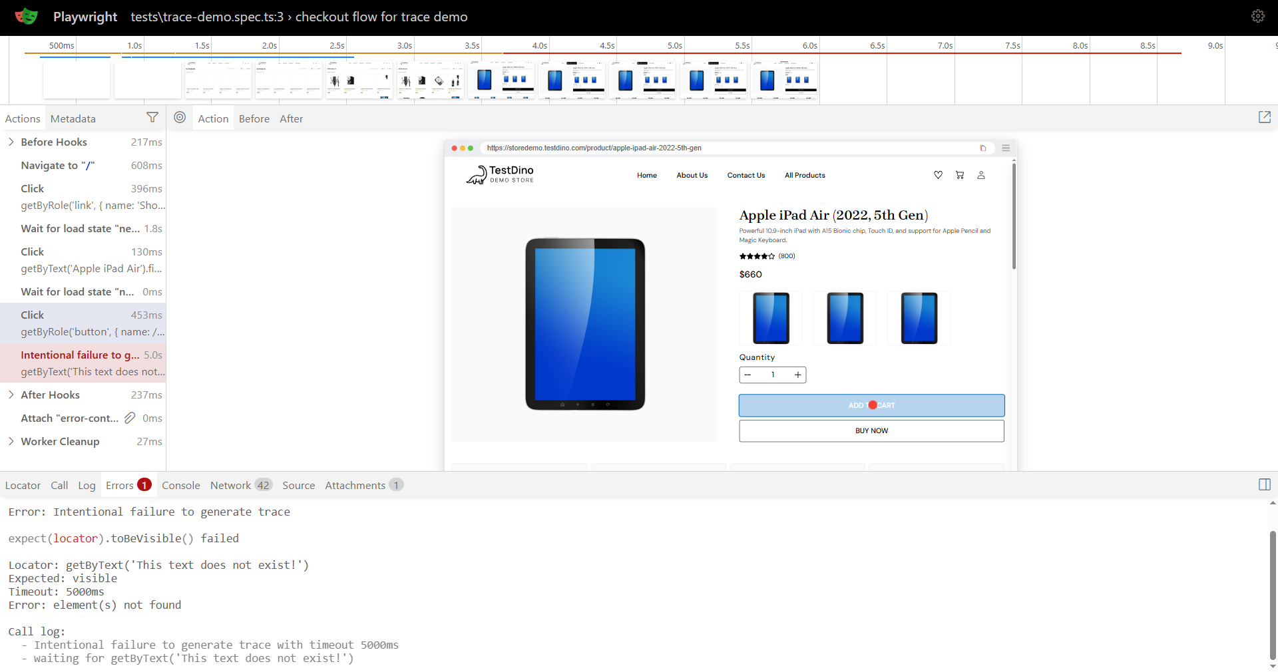
Task: Select the Intentional failure action row
Action: pos(83,363)
